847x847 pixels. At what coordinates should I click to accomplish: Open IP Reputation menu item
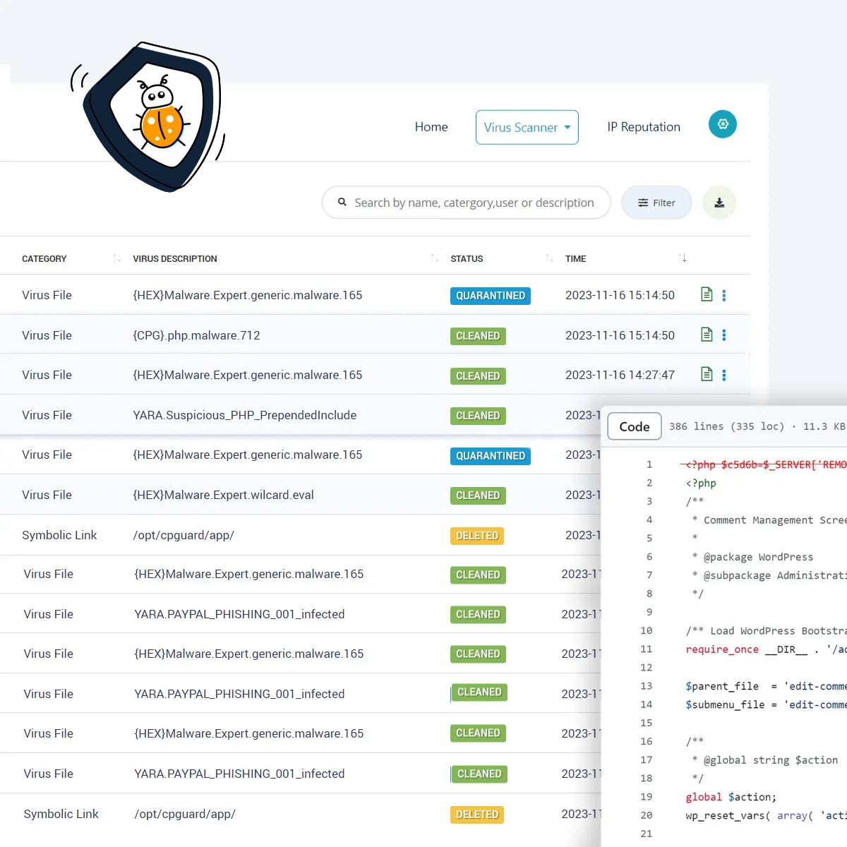point(644,127)
